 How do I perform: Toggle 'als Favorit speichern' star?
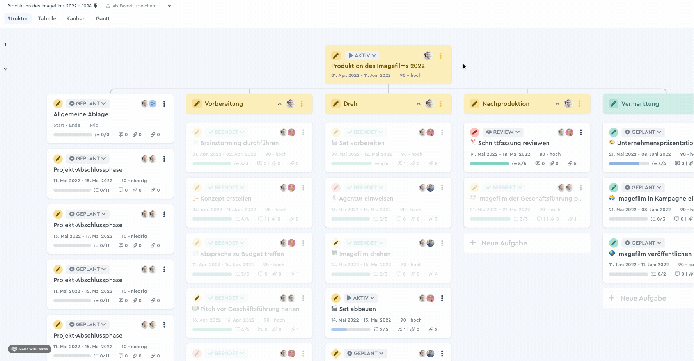pos(108,6)
